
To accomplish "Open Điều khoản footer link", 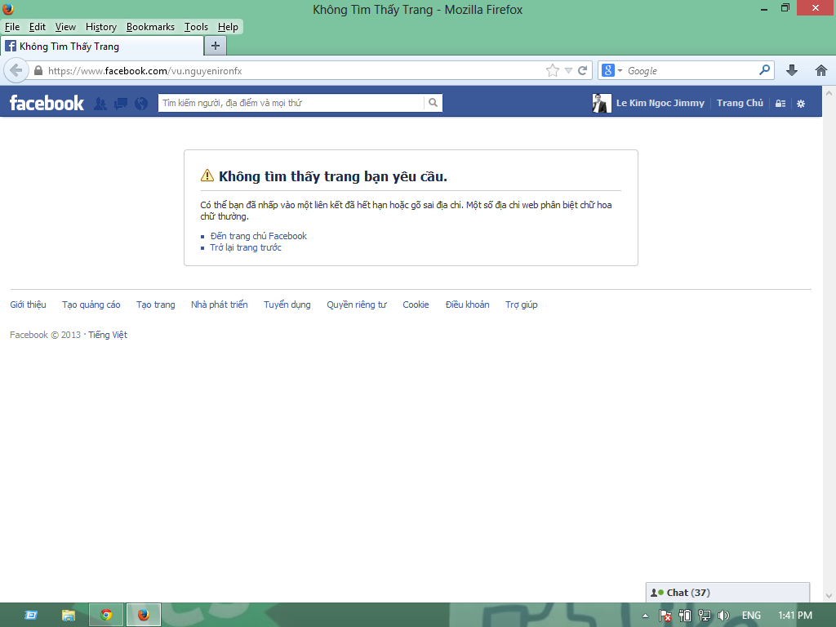I will tap(468, 305).
